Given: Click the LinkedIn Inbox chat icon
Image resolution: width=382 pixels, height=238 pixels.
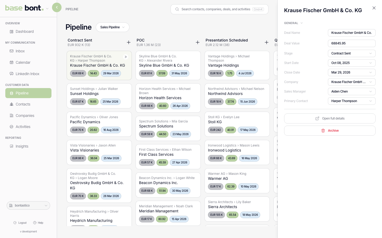Looking at the screenshot, I should [11, 74].
